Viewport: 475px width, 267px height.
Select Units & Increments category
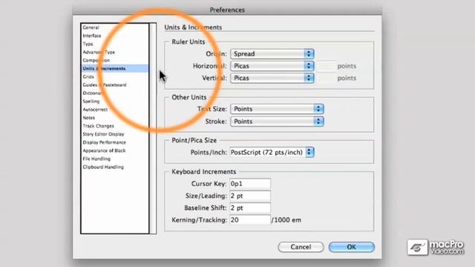click(x=115, y=68)
